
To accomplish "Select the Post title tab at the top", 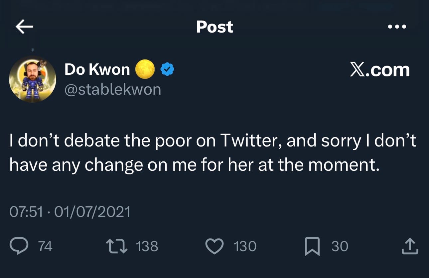I will pos(214,27).
